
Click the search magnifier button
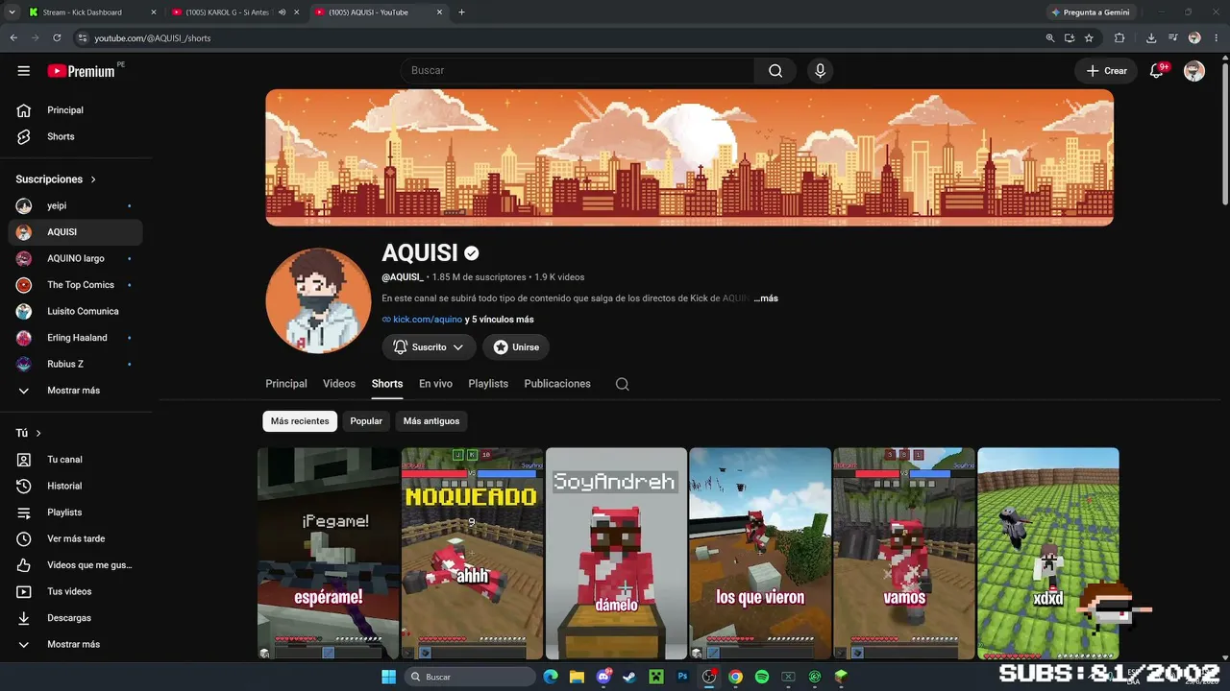coord(775,71)
